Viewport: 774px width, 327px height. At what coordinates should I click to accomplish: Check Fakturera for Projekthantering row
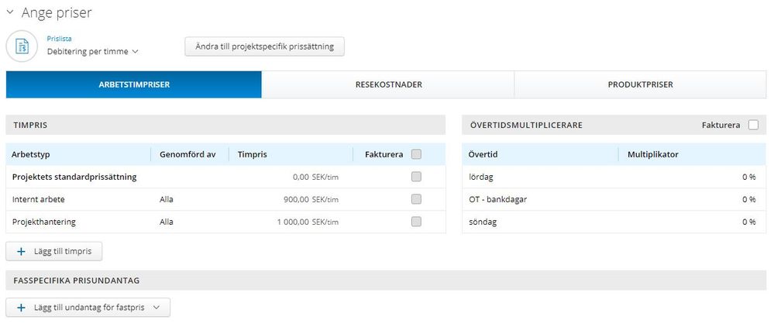[x=417, y=222]
